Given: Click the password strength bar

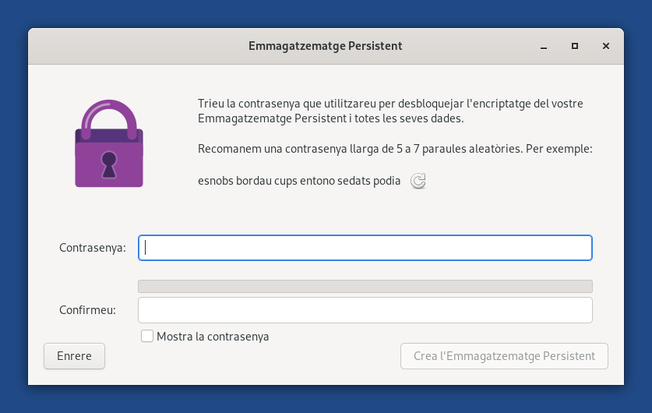Looking at the screenshot, I should [x=365, y=286].
